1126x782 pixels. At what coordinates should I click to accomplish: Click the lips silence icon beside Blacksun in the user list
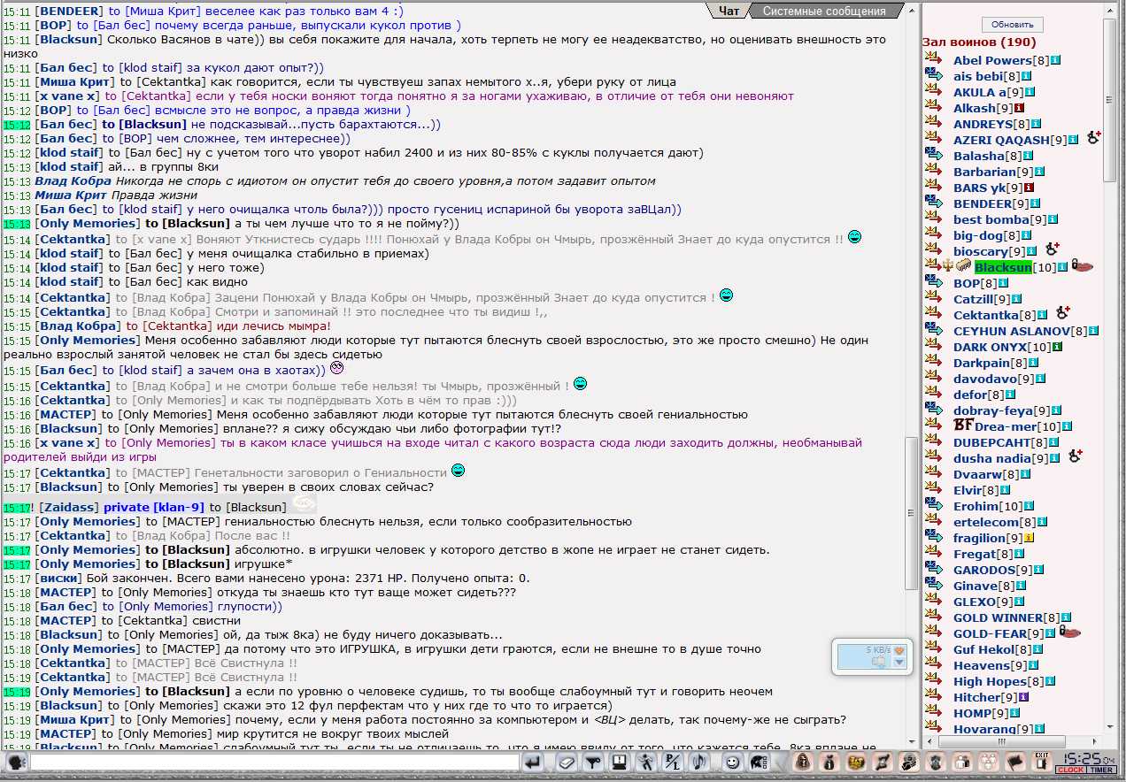click(1082, 266)
